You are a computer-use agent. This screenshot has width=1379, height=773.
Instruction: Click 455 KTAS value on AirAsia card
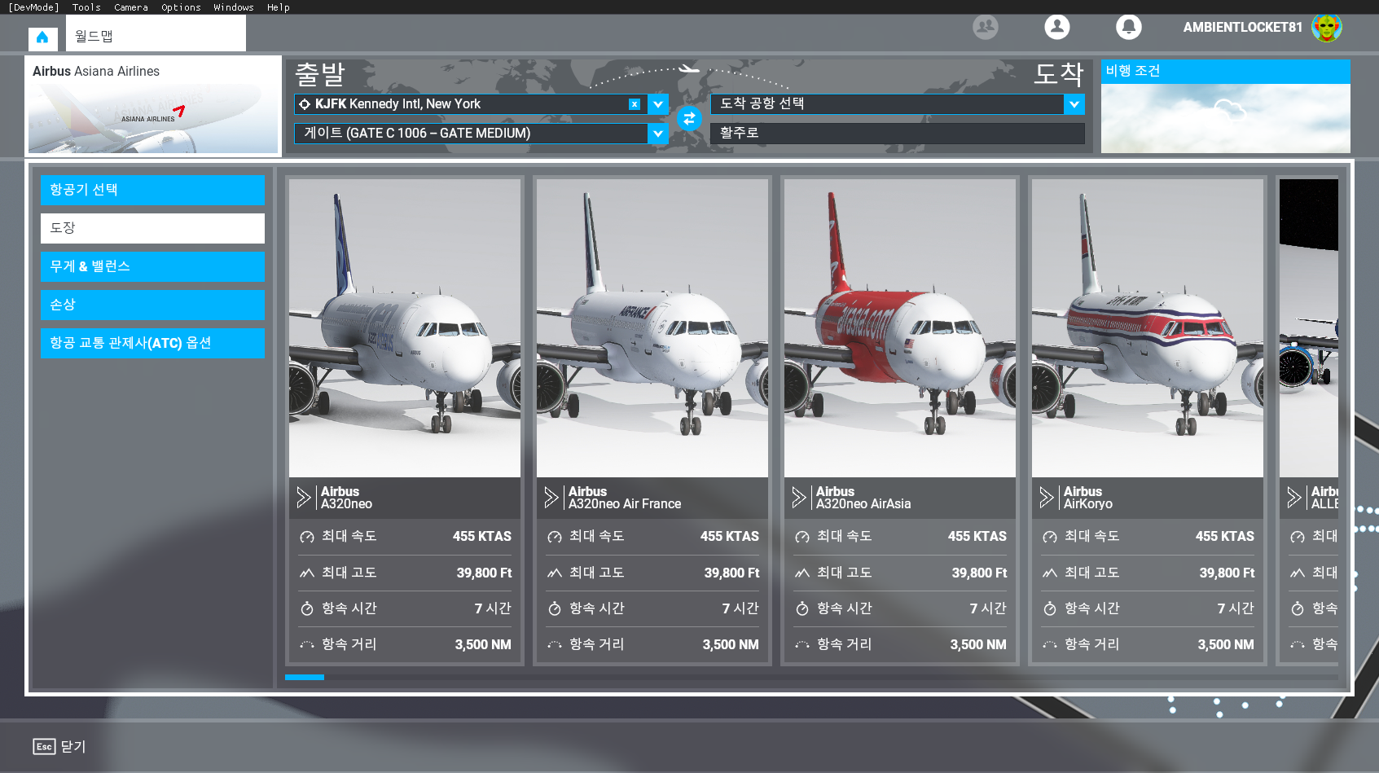pyautogui.click(x=977, y=537)
